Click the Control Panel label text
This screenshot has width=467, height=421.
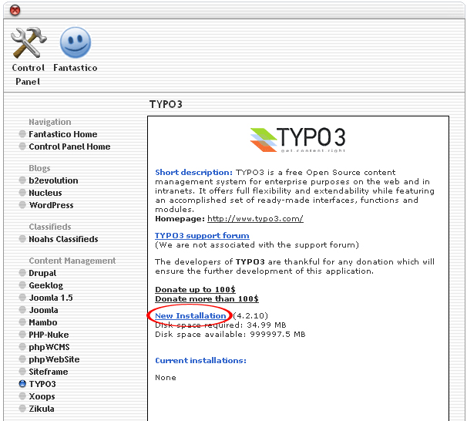pyautogui.click(x=28, y=75)
